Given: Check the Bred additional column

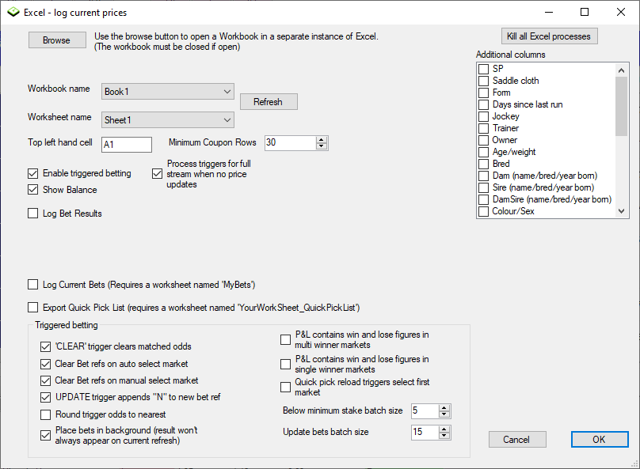Looking at the screenshot, I should coord(484,164).
